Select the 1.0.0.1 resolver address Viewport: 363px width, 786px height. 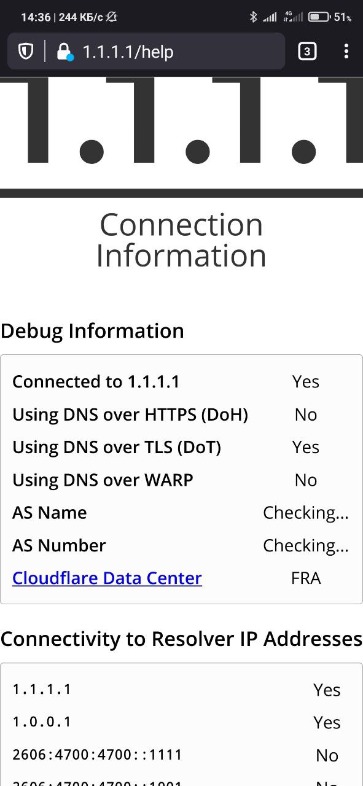pos(42,722)
